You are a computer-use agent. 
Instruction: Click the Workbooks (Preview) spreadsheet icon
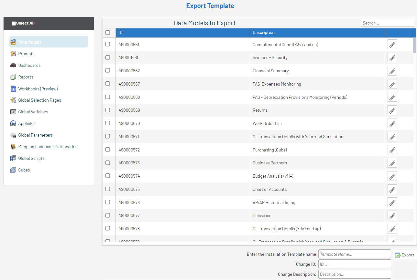[x=13, y=89]
